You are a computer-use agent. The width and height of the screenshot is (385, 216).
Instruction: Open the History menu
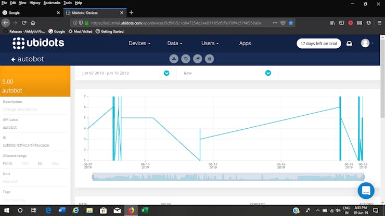coord(35,3)
